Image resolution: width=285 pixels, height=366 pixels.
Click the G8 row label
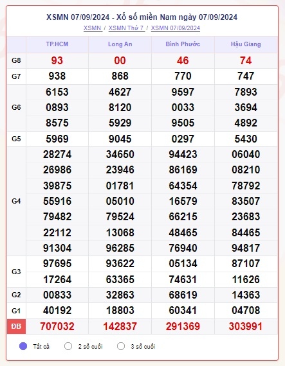coord(16,61)
